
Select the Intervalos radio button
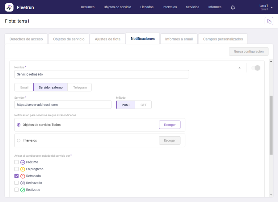tap(19, 141)
